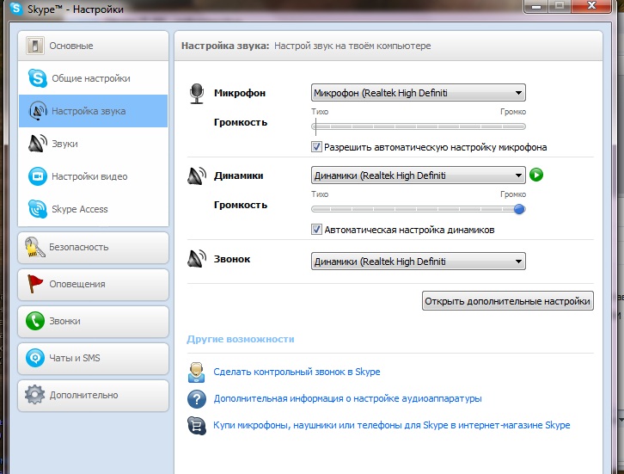Click the red flag icon beside Оповещения

pyautogui.click(x=34, y=284)
